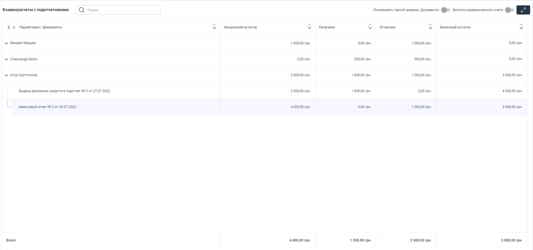Toggle chevron for Олександр Безус row
533x250 pixels.
pyautogui.click(x=6, y=59)
